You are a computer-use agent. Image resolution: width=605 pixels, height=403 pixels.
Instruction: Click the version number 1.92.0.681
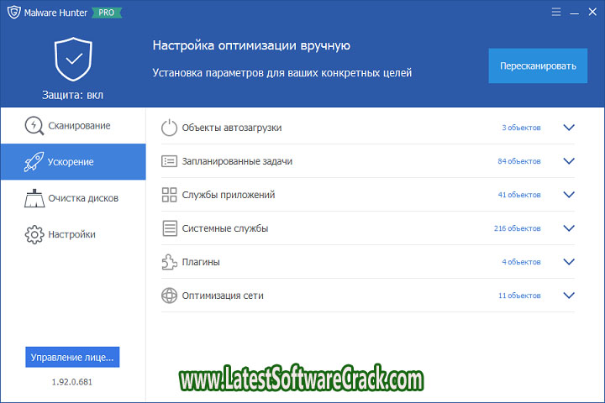(x=72, y=382)
